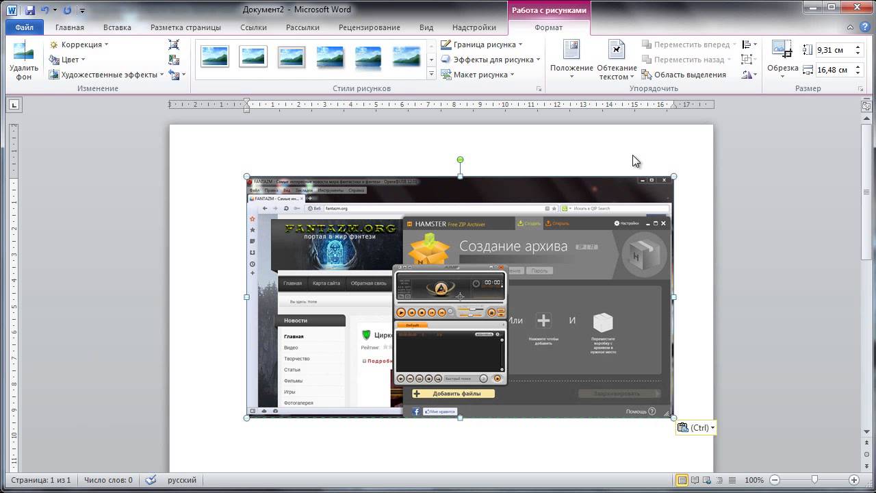Click the vertical scrollbar thumb

[x=866, y=192]
